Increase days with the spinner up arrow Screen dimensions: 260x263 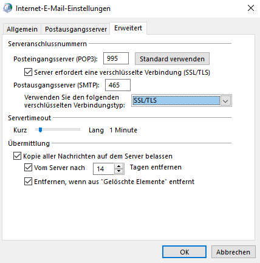click(x=119, y=166)
